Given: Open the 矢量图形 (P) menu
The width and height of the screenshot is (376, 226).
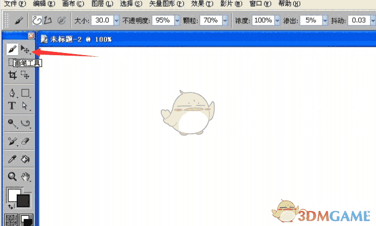Looking at the screenshot, I should [167, 4].
